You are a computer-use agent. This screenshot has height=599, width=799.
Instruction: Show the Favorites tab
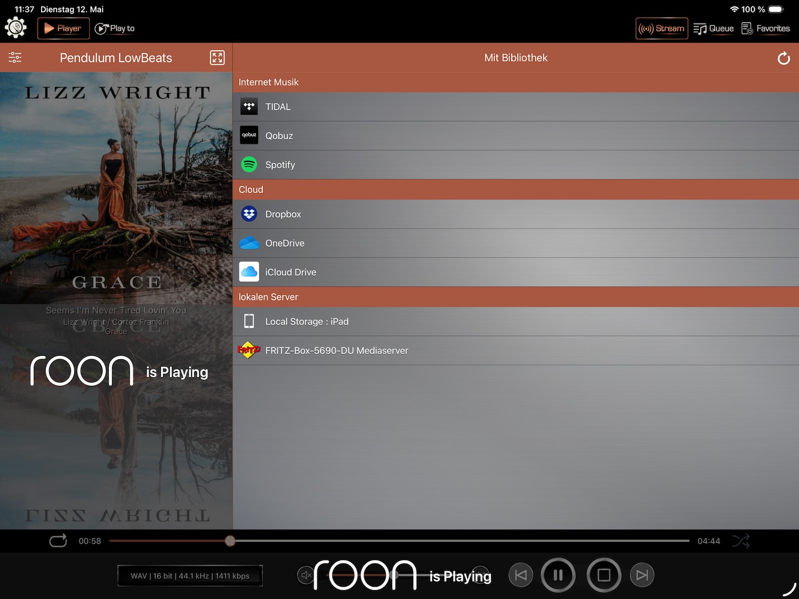(766, 28)
